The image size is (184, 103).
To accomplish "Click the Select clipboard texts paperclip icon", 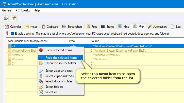I will (41, 76).
